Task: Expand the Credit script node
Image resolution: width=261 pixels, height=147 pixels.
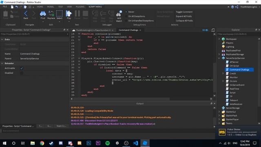Action: pos(223,73)
